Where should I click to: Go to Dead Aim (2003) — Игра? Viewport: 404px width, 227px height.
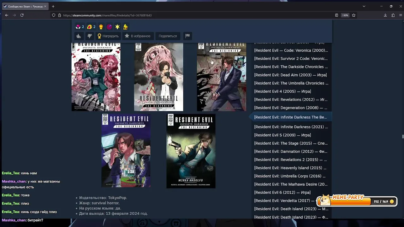tap(290, 75)
